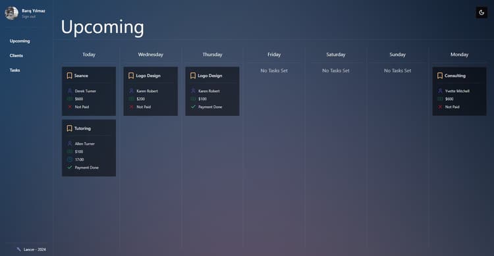Click the green checkmark on Tutoring card
494x256 pixels.
(70, 167)
